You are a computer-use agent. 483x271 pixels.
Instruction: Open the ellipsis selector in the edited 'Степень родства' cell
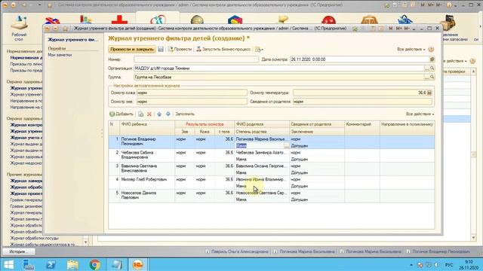[287, 146]
